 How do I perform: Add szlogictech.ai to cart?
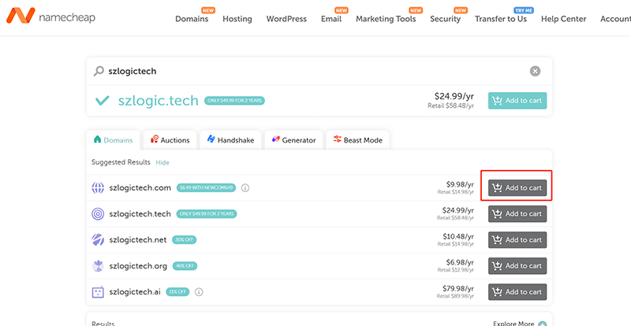point(517,292)
